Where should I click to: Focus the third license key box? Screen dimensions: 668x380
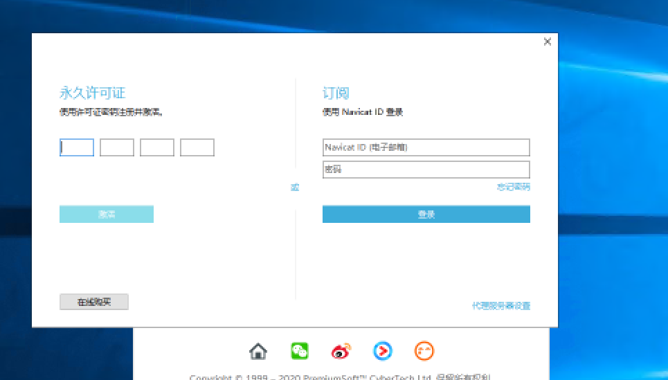tap(156, 147)
